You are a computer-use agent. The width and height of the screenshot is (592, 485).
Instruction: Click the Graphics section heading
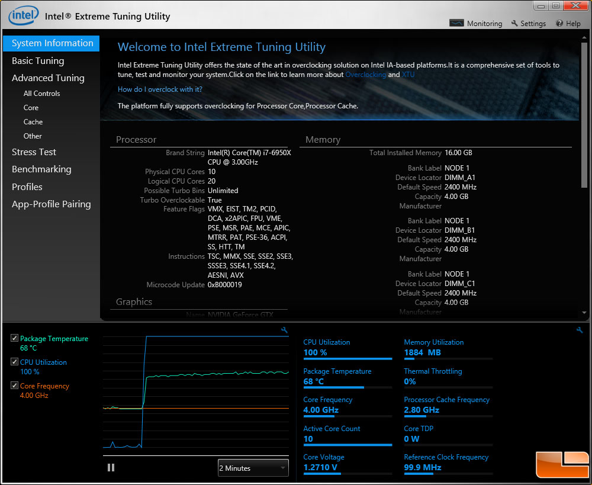(134, 302)
